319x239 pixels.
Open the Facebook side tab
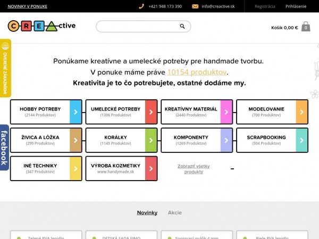coord(4,148)
